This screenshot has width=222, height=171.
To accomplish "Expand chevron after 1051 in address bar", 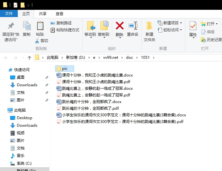I will tap(154, 58).
